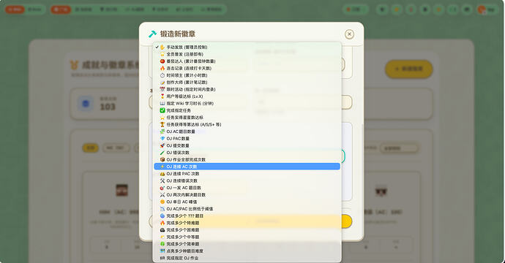Choose highlighted OJ 连续 AC 次数 option
Viewport: 505px width, 263px height.
247,167
